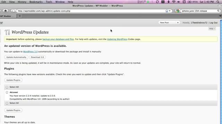Open the Wi-Fi status menu
Screen dimensions: 222x124
click(x=173, y=2)
